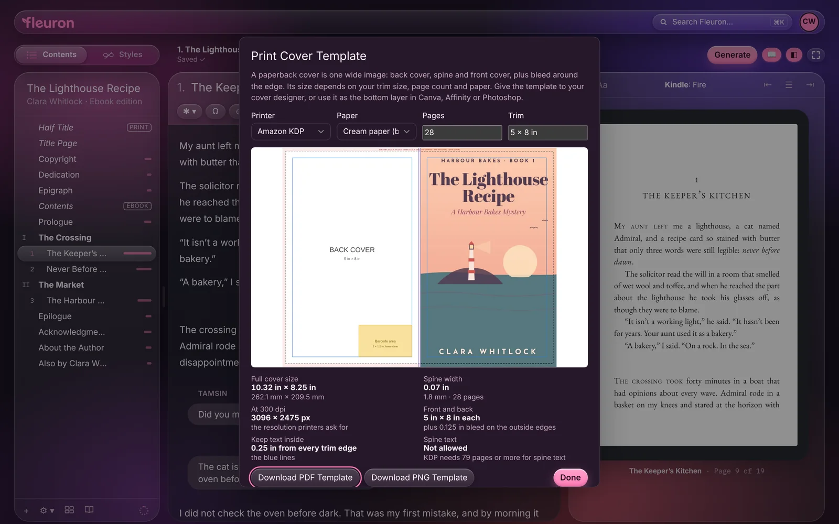Select The Market part heading

(87, 285)
